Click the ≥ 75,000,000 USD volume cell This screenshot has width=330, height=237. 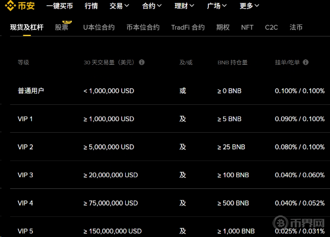pos(111,203)
